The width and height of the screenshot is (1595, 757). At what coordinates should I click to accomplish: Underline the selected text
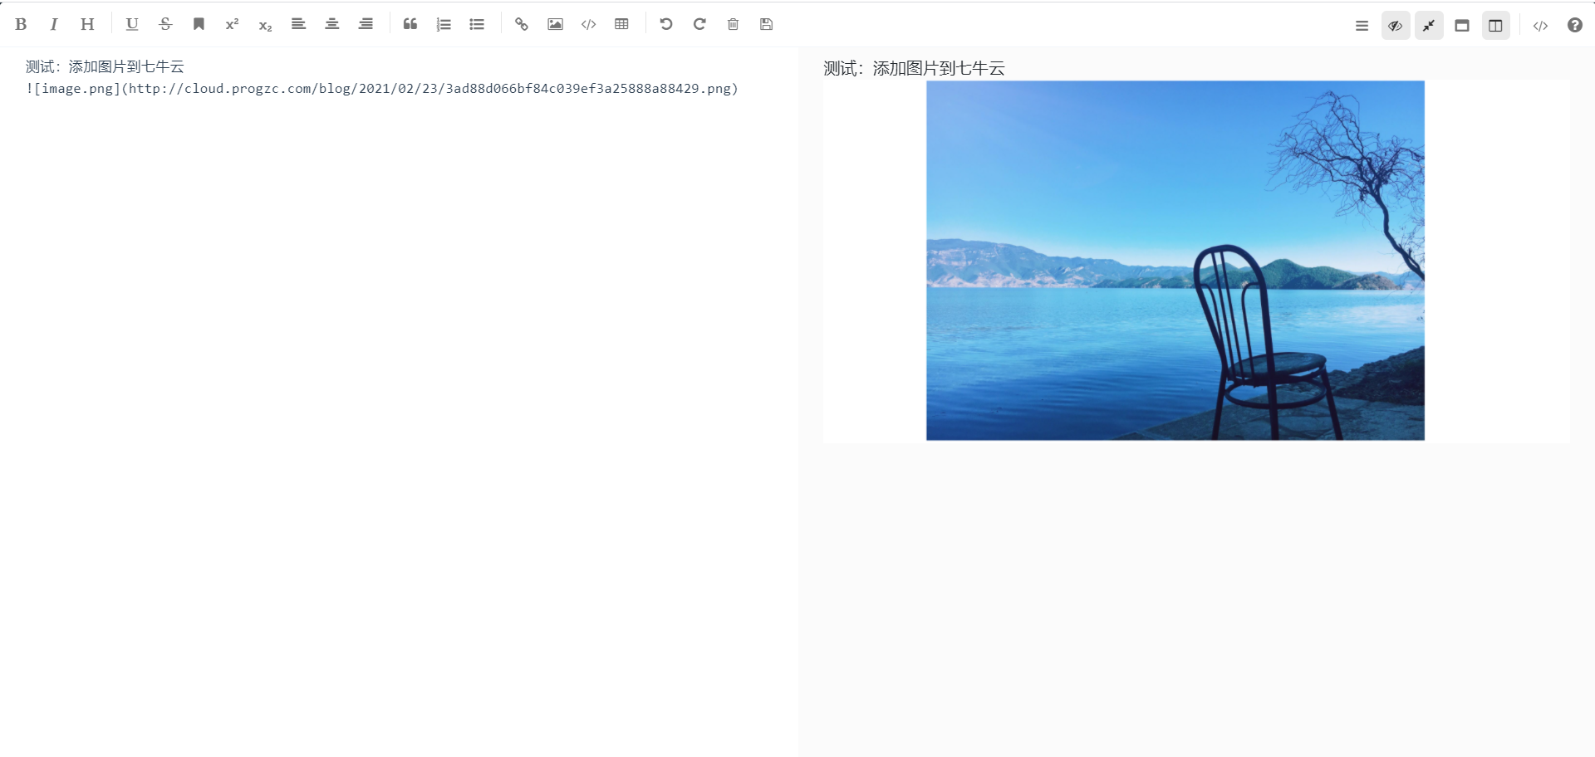(x=132, y=24)
